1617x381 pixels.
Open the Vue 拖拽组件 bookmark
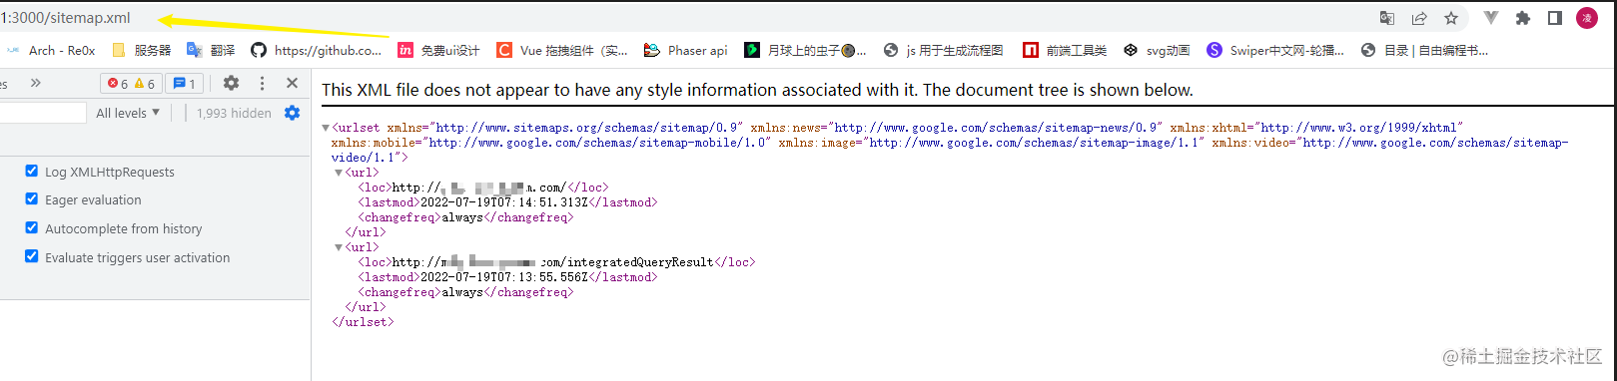[x=562, y=50]
